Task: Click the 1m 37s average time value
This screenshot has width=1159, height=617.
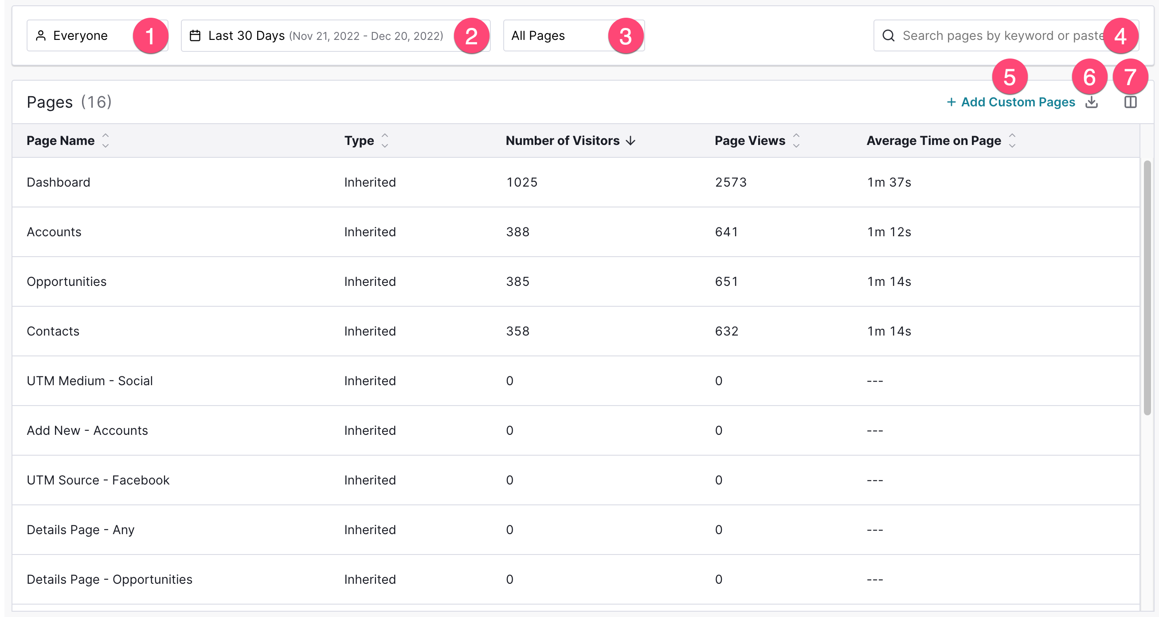Action: coord(889,182)
